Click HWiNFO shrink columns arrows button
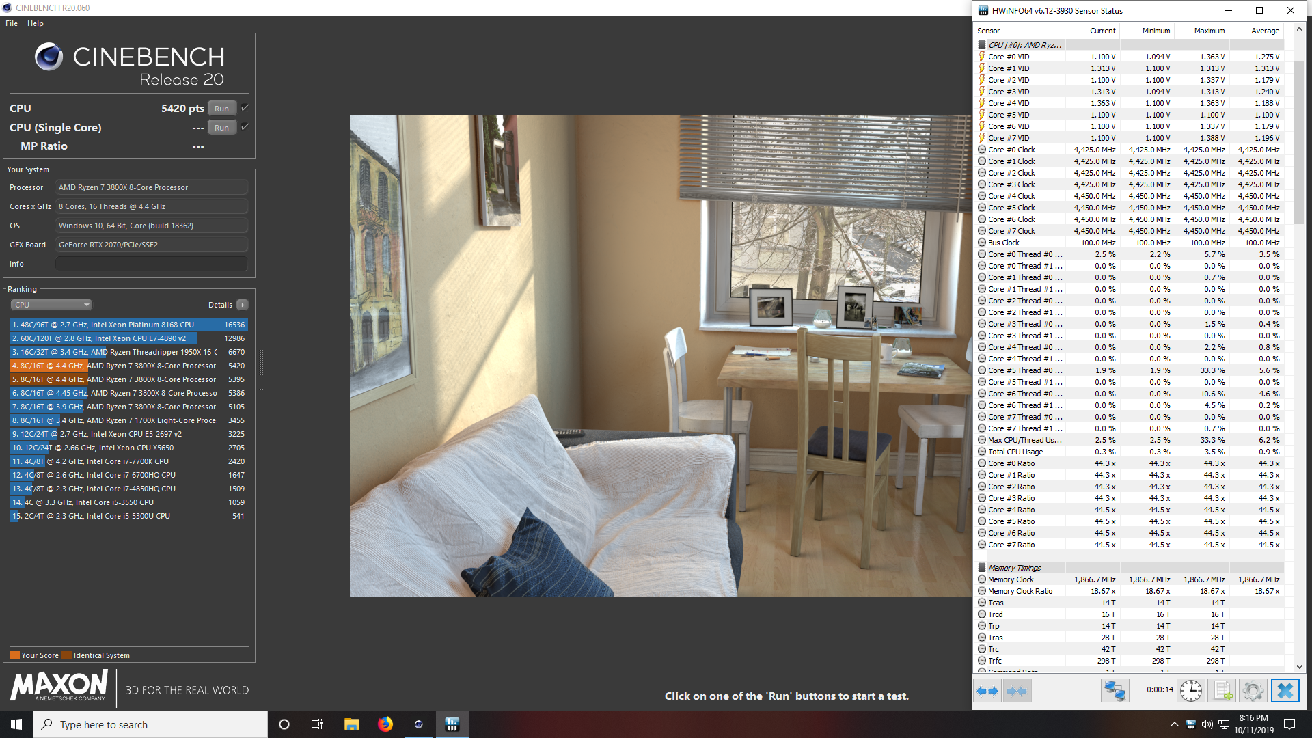Screen dimensions: 1312x738 click(x=1017, y=691)
